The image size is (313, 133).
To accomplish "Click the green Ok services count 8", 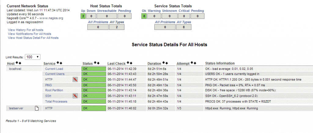I will pyautogui.click(x=144, y=16).
